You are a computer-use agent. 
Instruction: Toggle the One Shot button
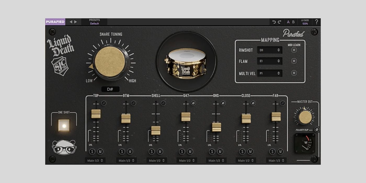coord(64,125)
